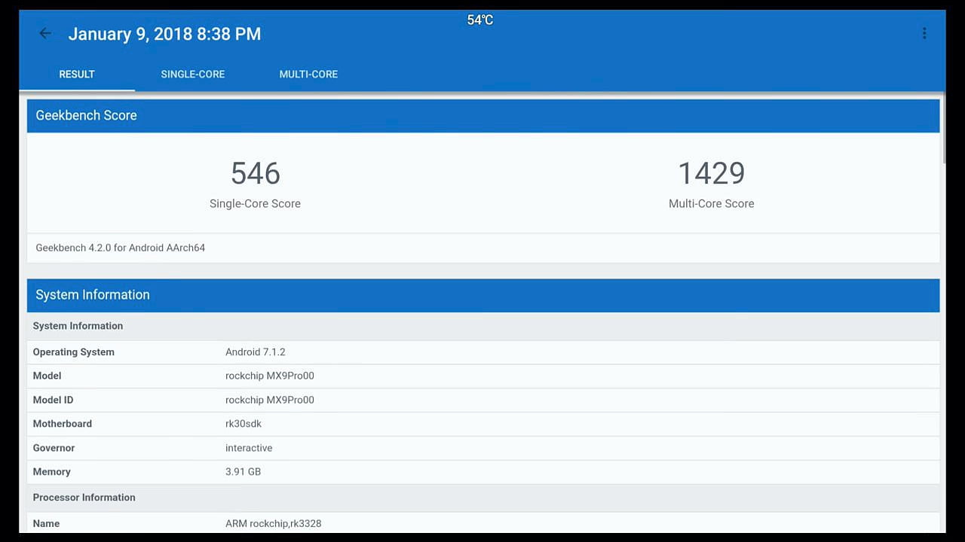This screenshot has height=542, width=965.
Task: Click Geekbench 4.2.0 for Android AArch64 text
Action: point(121,248)
